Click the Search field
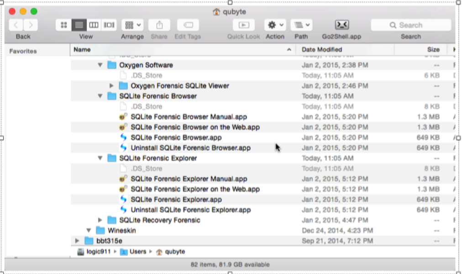The image size is (462, 274). 411,25
